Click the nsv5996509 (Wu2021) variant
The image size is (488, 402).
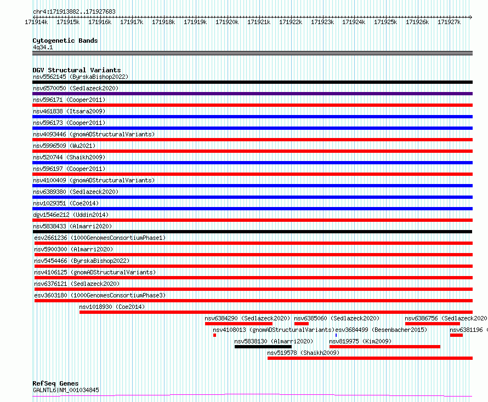(x=64, y=146)
